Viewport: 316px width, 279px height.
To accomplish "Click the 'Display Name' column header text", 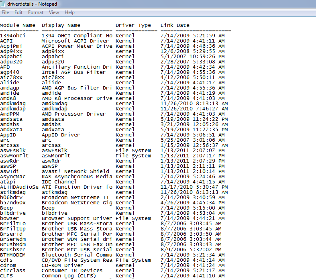I will click(x=61, y=25).
